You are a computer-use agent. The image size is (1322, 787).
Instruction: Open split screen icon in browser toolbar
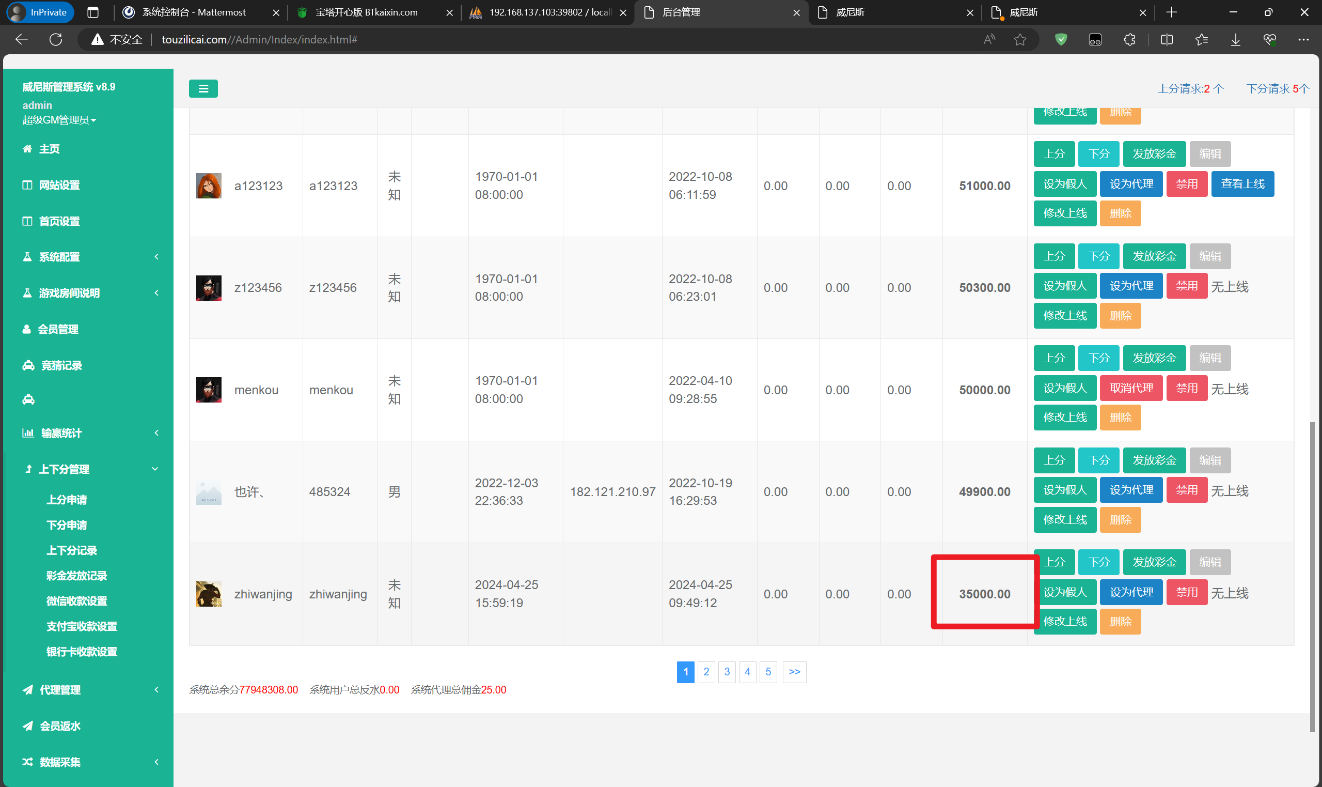tap(1166, 39)
